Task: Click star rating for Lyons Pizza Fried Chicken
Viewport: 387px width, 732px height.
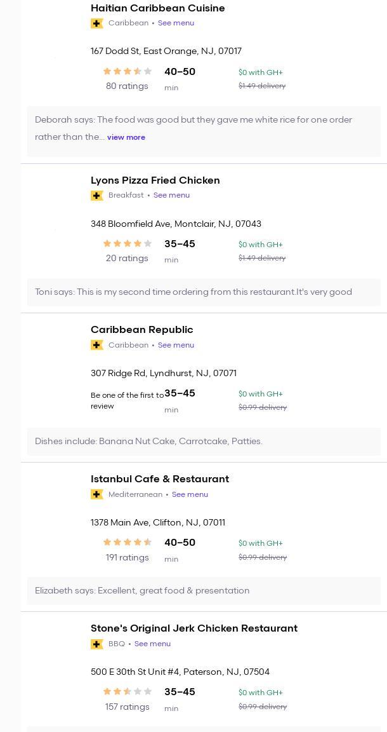Action: (x=127, y=244)
